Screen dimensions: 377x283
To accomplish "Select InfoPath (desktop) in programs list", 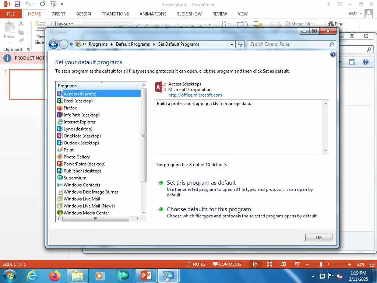I will coord(78,115).
